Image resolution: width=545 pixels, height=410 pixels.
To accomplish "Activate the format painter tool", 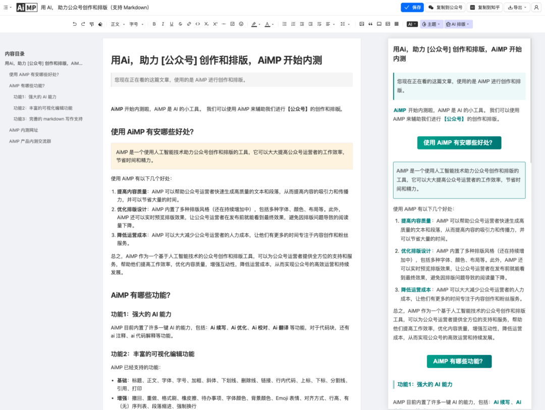I will point(92,24).
